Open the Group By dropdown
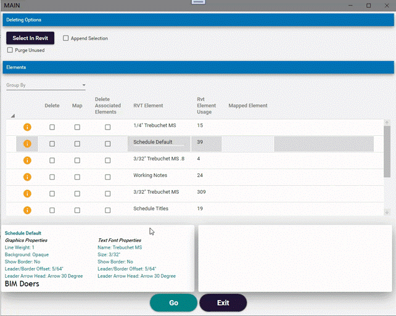Image resolution: width=396 pixels, height=316 pixels. [46, 85]
